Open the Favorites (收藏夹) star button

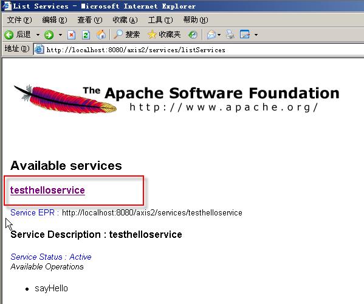click(x=164, y=35)
